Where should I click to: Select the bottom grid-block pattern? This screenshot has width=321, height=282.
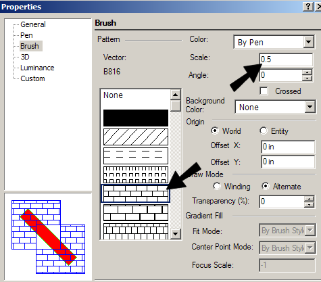pos(136,231)
